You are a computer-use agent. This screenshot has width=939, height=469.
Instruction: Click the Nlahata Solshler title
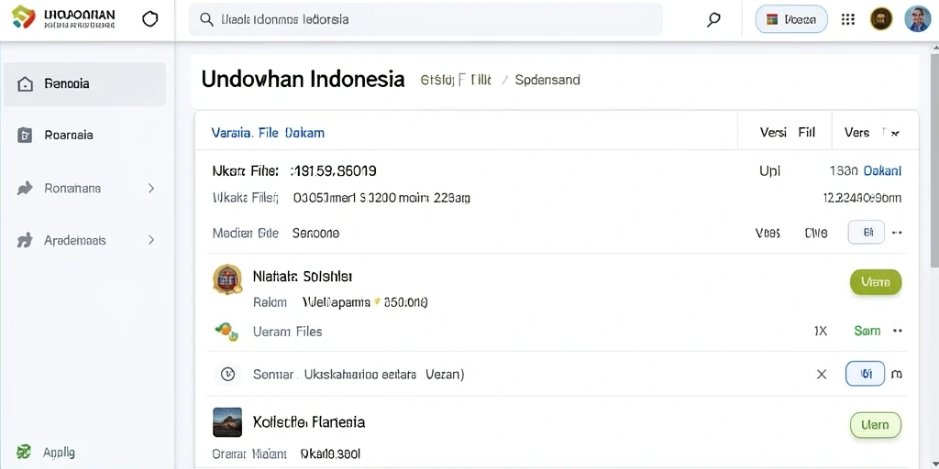pyautogui.click(x=303, y=277)
